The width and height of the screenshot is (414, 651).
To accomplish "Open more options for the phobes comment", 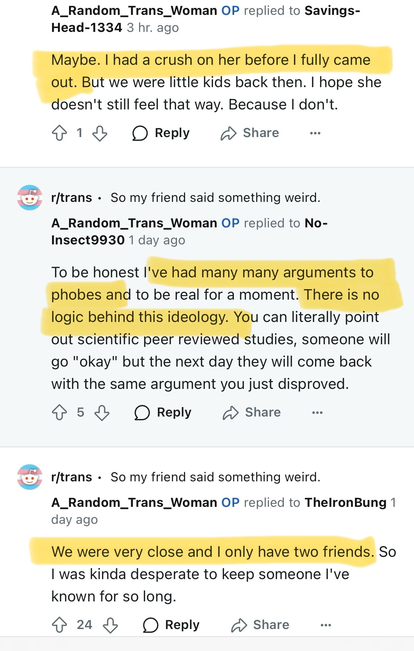I will click(x=317, y=413).
